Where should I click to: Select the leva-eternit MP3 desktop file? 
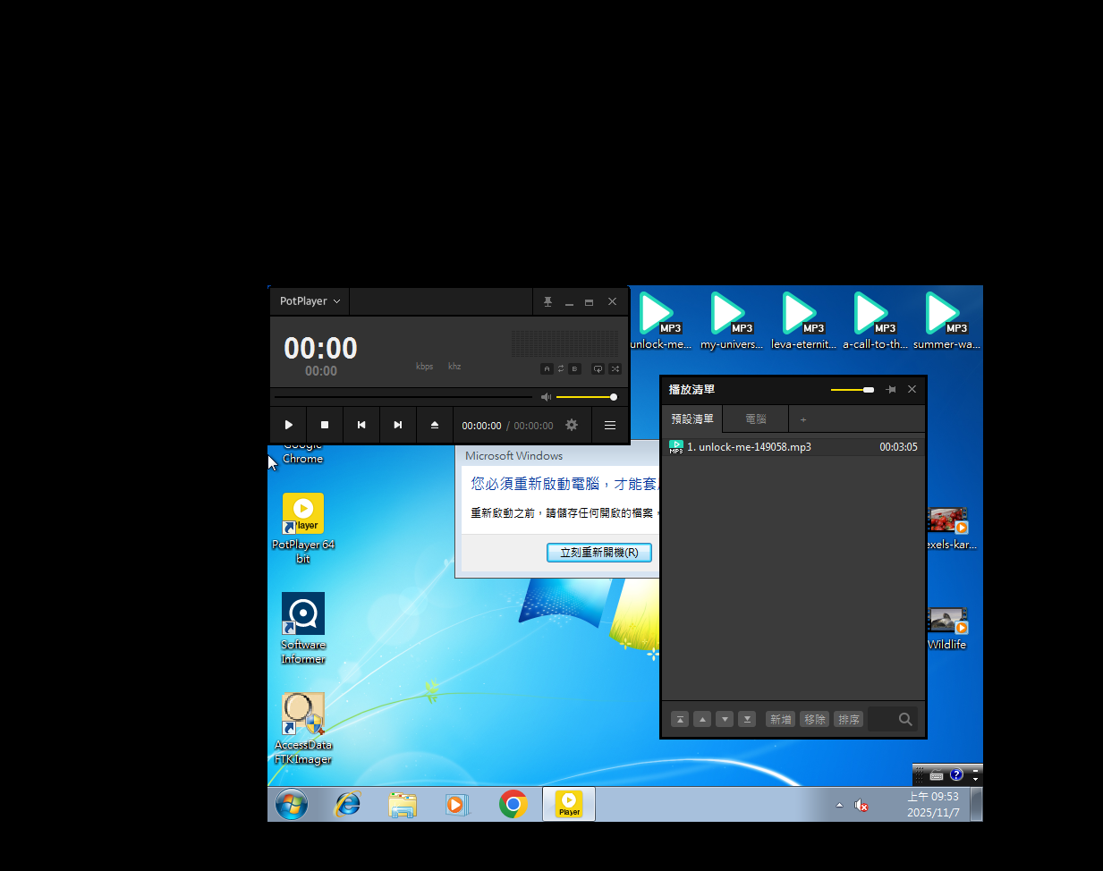tap(803, 320)
